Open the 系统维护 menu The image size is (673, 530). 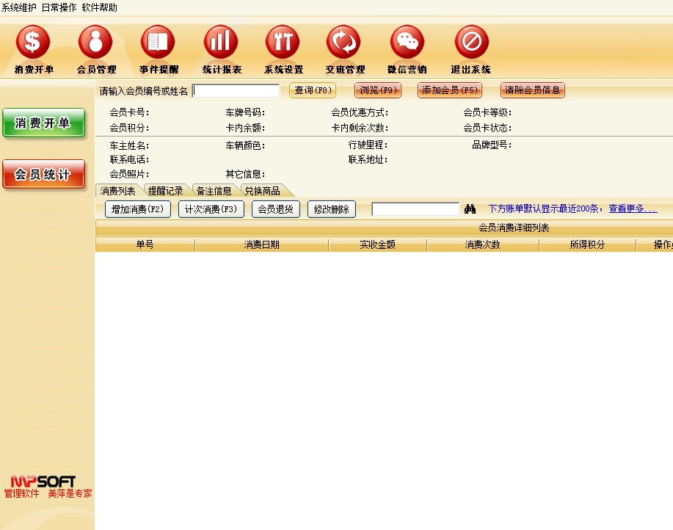tap(19, 7)
